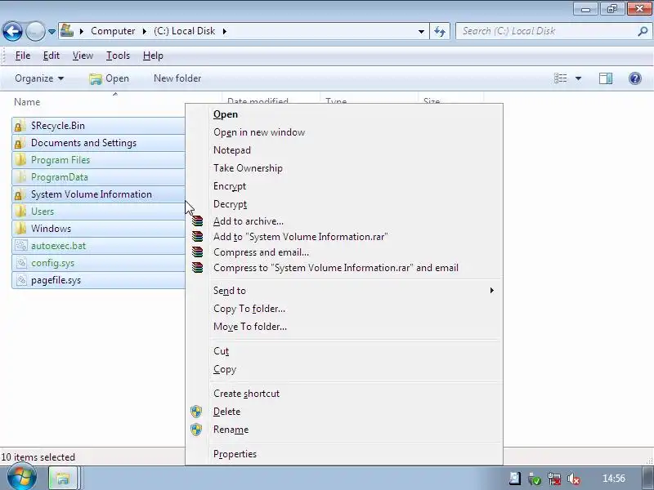Select the Documents and Settings locked folder icon
Viewport: 654px width, 490px height.
click(19, 144)
